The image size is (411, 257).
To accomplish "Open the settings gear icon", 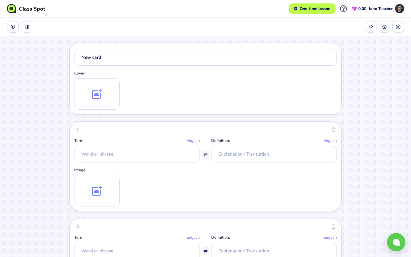I will point(384,27).
